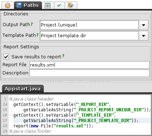Click the dotted split pane divider handle
152x136 pixels.
pyautogui.click(x=76, y=82)
